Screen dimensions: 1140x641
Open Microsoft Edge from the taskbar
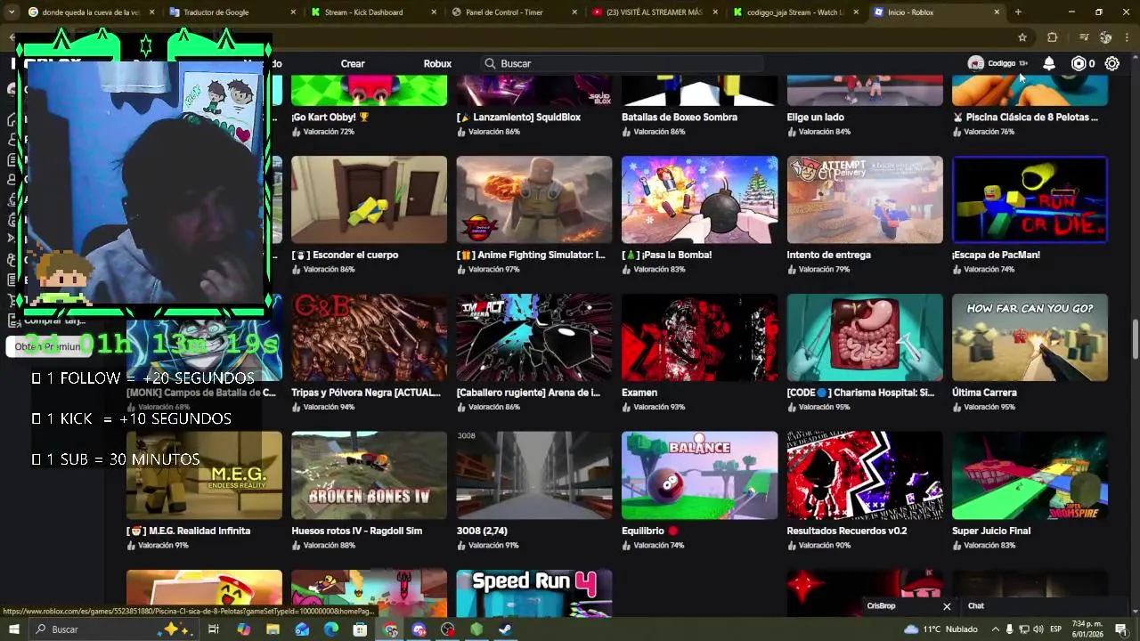tap(331, 629)
